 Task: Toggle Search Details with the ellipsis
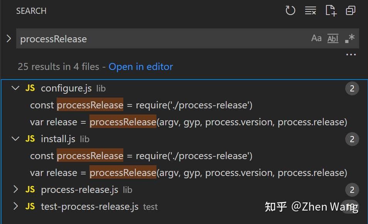point(351,54)
